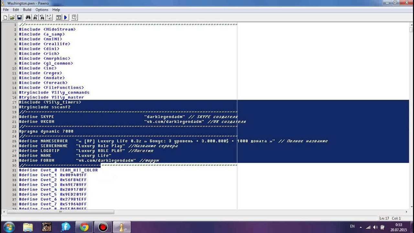The height and width of the screenshot is (233, 414).
Task: Click the line '#include <gl_common>'
Action: point(46,63)
